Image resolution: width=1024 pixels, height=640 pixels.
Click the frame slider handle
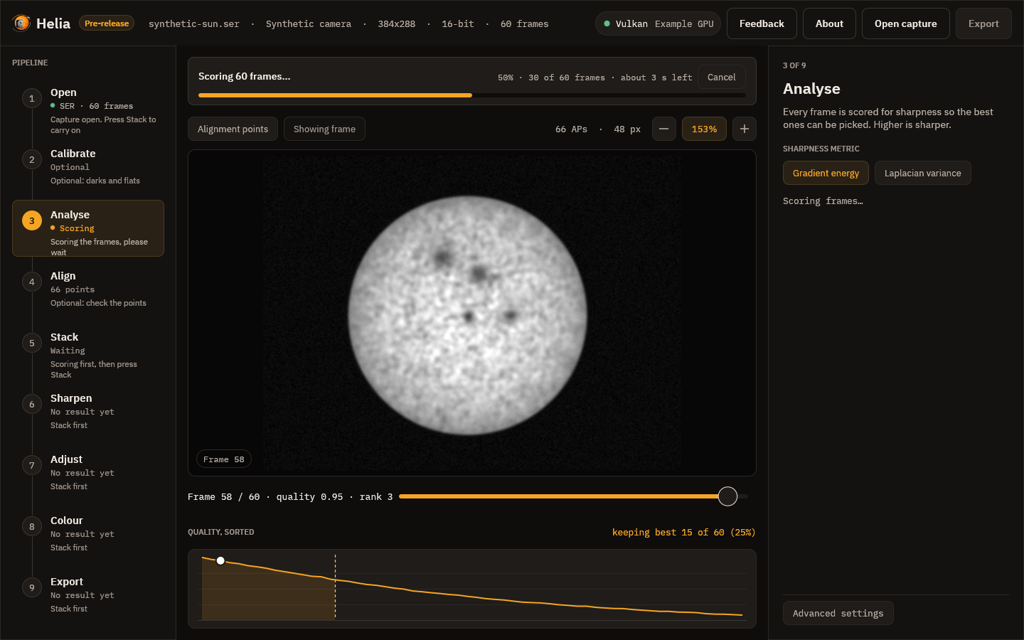pos(727,496)
